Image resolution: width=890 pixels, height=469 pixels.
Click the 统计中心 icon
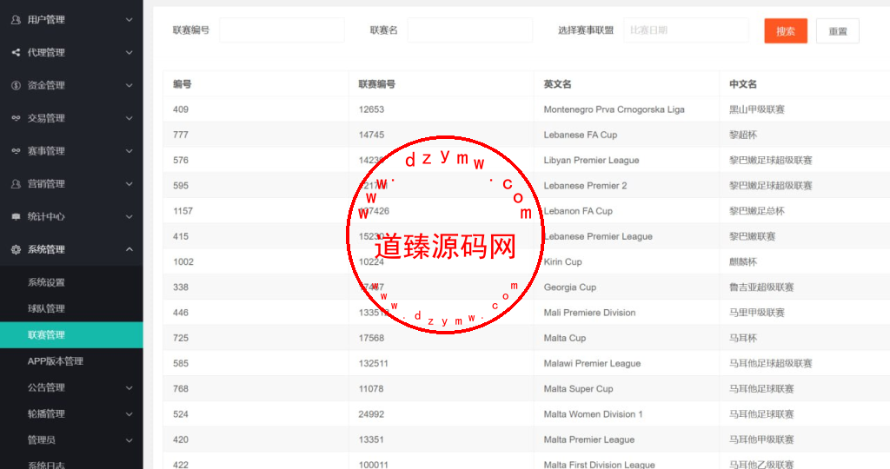click(16, 217)
